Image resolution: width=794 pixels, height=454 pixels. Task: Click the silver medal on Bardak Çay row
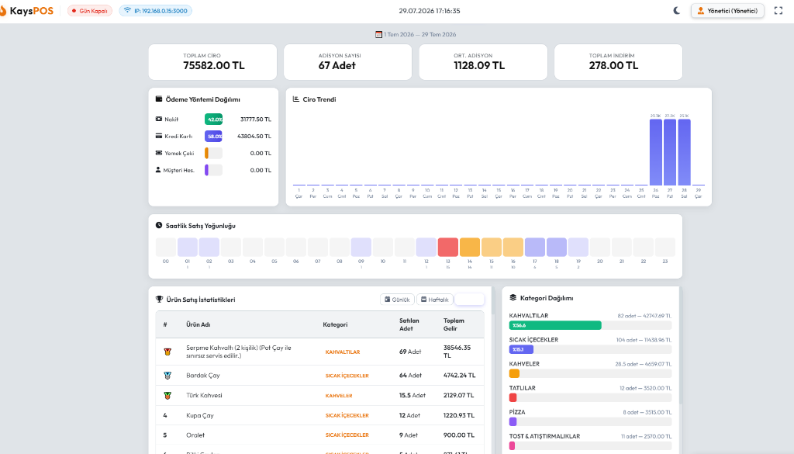click(167, 376)
